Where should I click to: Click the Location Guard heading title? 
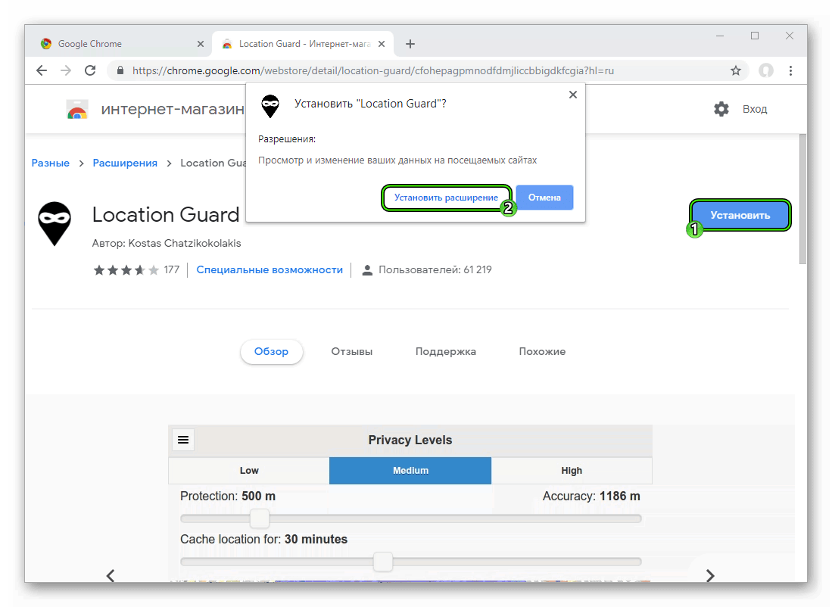coord(166,214)
